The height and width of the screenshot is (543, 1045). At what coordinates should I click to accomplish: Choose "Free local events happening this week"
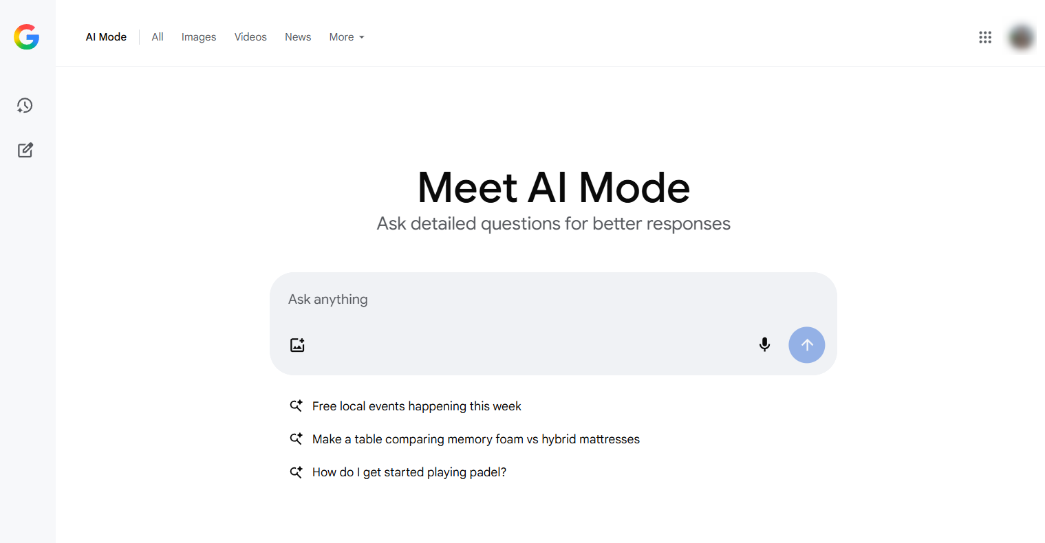click(x=417, y=406)
